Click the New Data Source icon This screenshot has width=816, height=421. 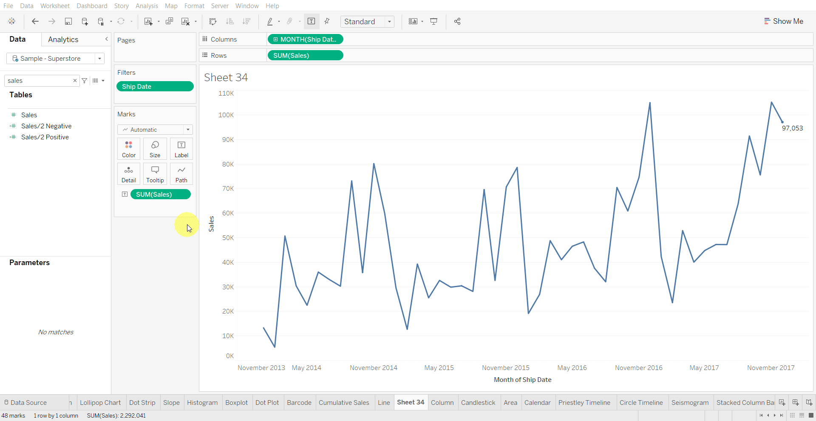tap(85, 21)
